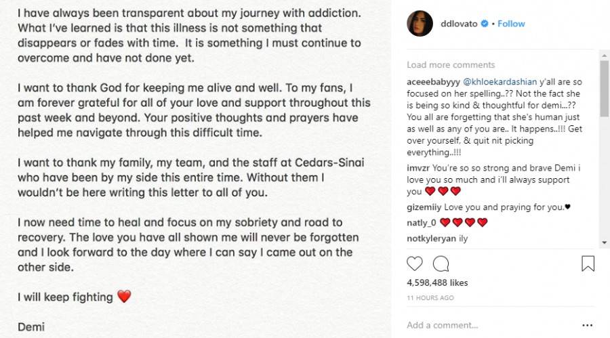Save post with the bookmark icon
This screenshot has width=610, height=338.
(x=588, y=263)
